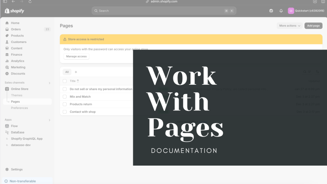Screen dimensions: 327x184
Task: Click the search magnifier icon
Action: click(96, 11)
